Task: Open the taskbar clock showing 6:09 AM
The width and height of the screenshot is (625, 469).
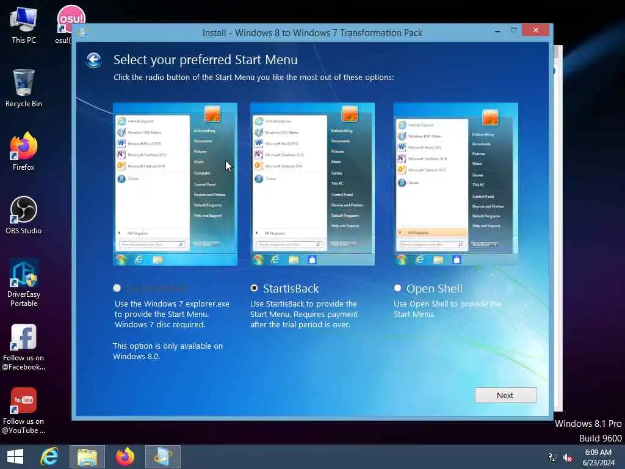Action: point(598,457)
